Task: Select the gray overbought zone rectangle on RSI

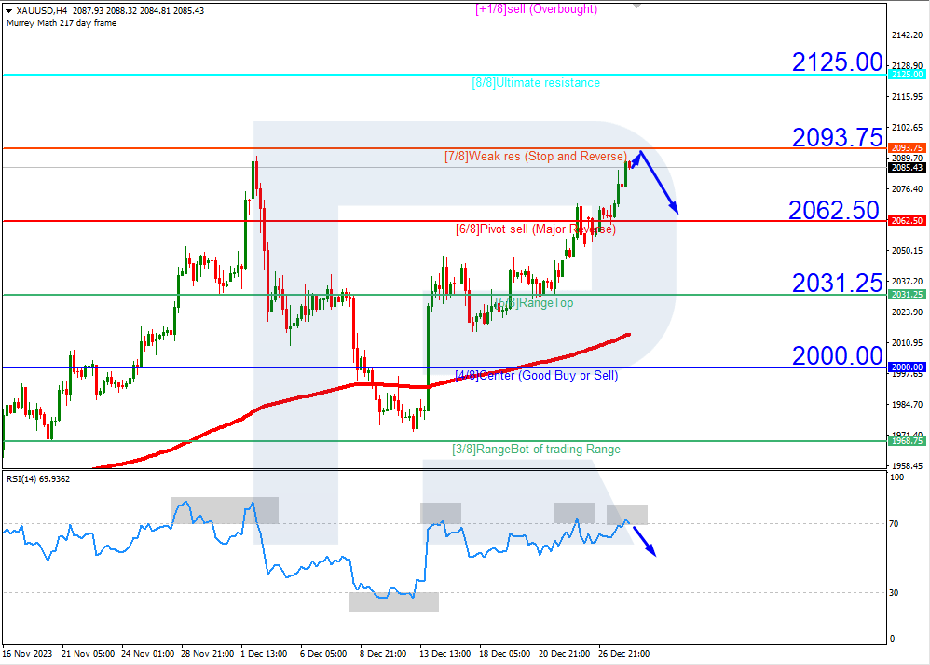Action: 224,508
